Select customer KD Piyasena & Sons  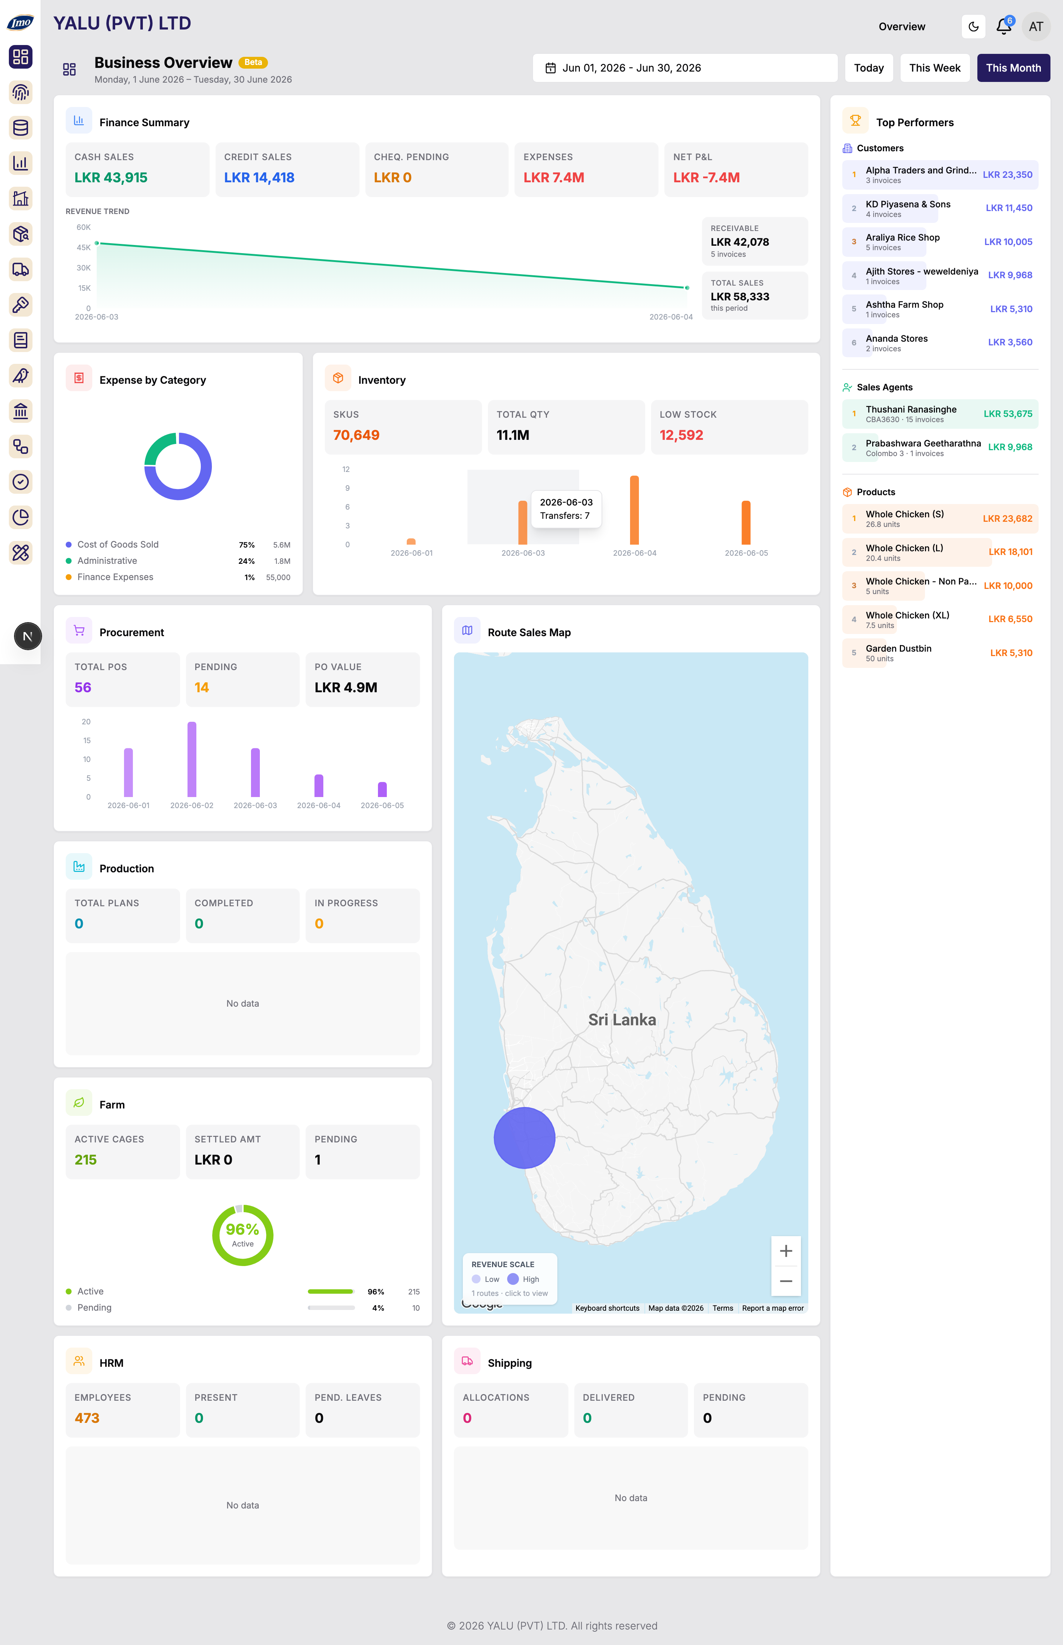click(939, 208)
